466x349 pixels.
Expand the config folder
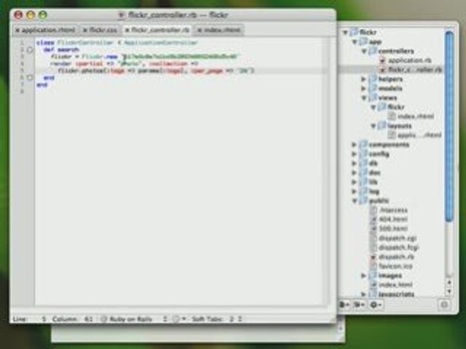tap(354, 154)
